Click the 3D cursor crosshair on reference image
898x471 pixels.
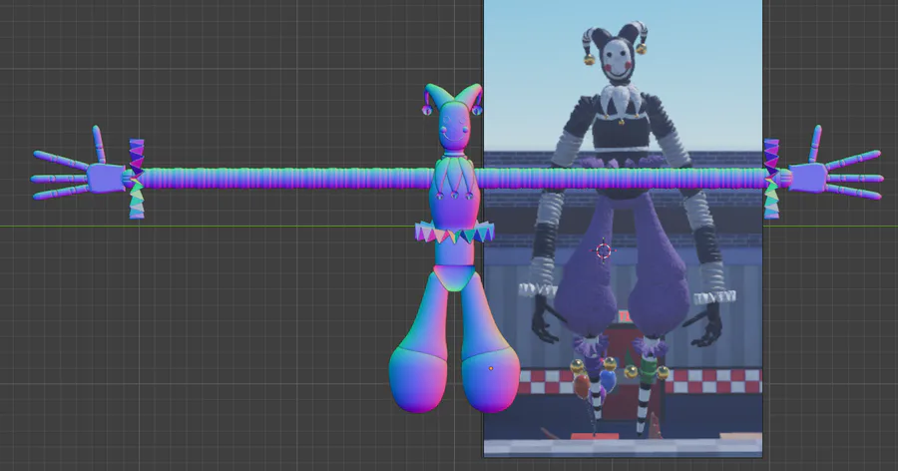point(603,251)
